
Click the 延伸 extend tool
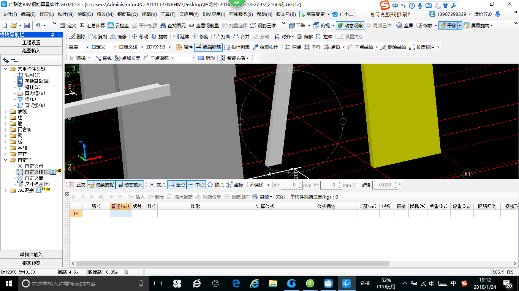click(x=181, y=36)
